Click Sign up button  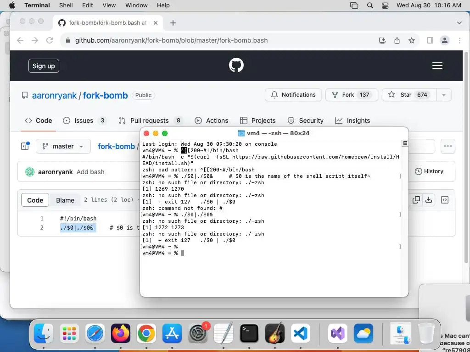point(44,66)
